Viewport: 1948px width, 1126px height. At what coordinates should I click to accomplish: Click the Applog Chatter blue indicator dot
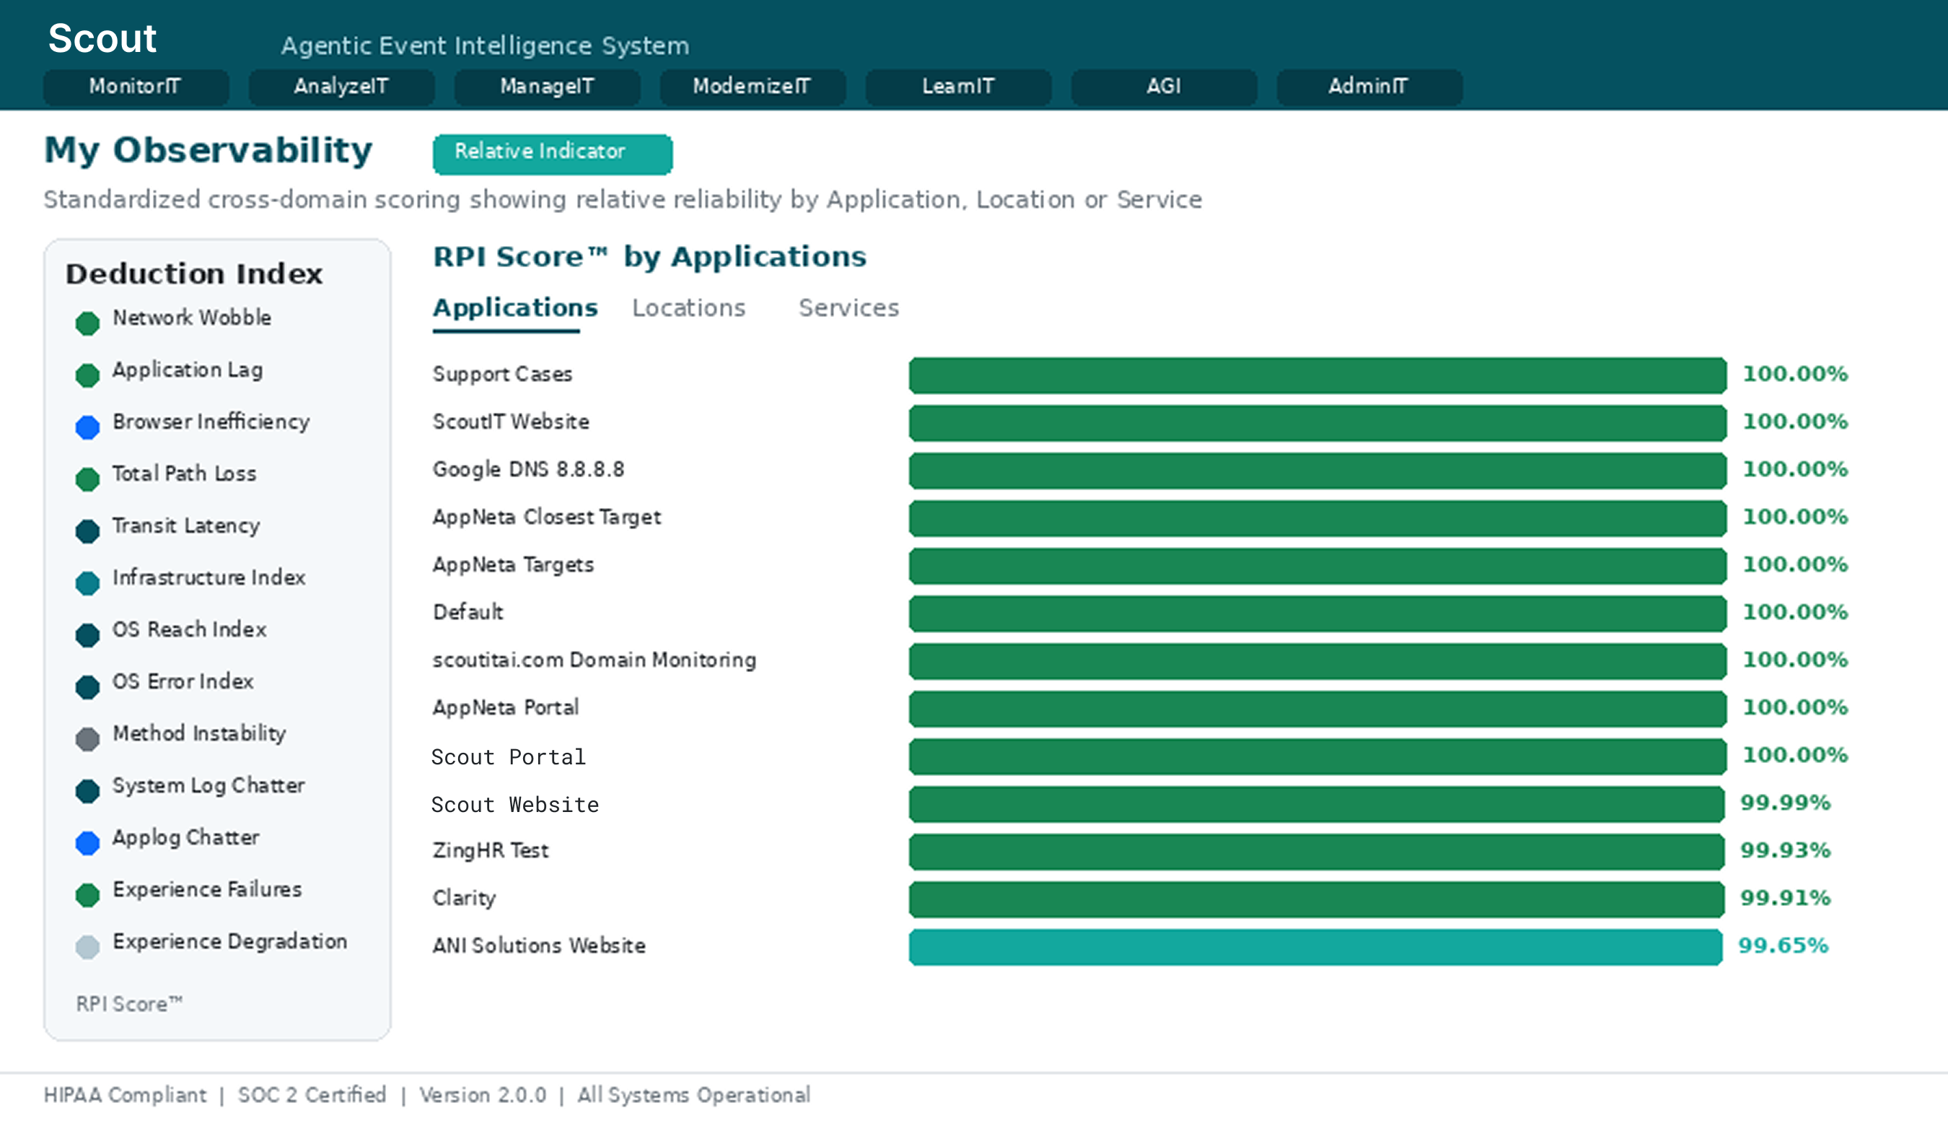pyautogui.click(x=87, y=843)
